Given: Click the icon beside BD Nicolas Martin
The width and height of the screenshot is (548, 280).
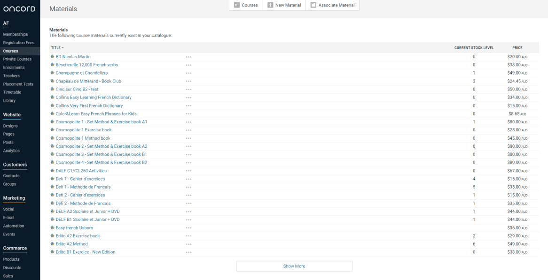Looking at the screenshot, I should pos(53,57).
